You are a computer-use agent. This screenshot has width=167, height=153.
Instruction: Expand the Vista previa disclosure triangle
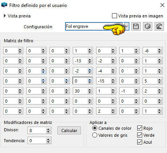pyautogui.click(x=5, y=16)
